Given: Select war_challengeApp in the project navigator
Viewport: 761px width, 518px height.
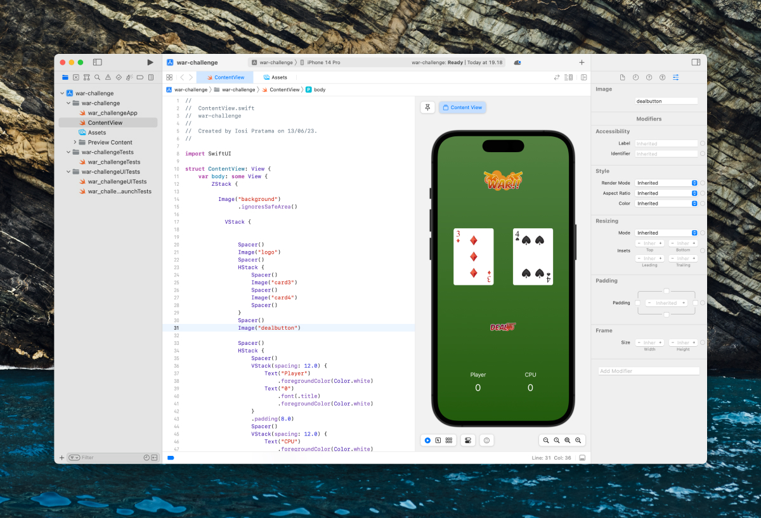Looking at the screenshot, I should coord(112,113).
